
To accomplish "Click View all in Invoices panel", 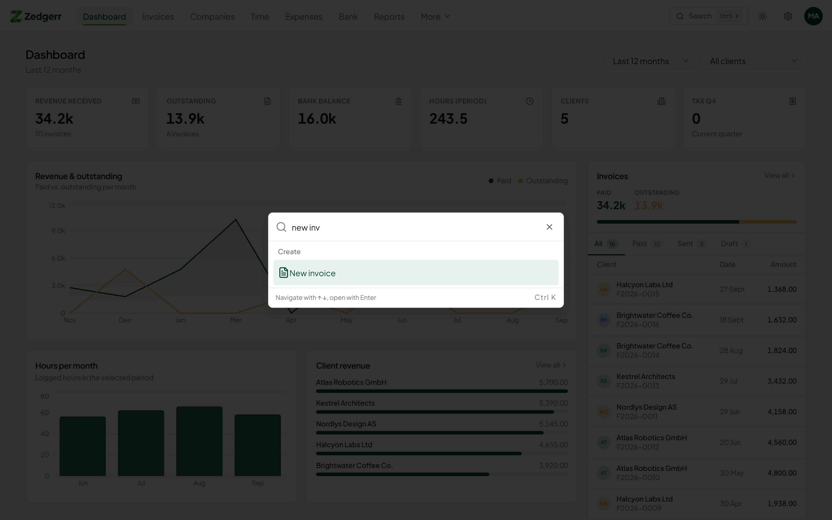I will [x=779, y=176].
